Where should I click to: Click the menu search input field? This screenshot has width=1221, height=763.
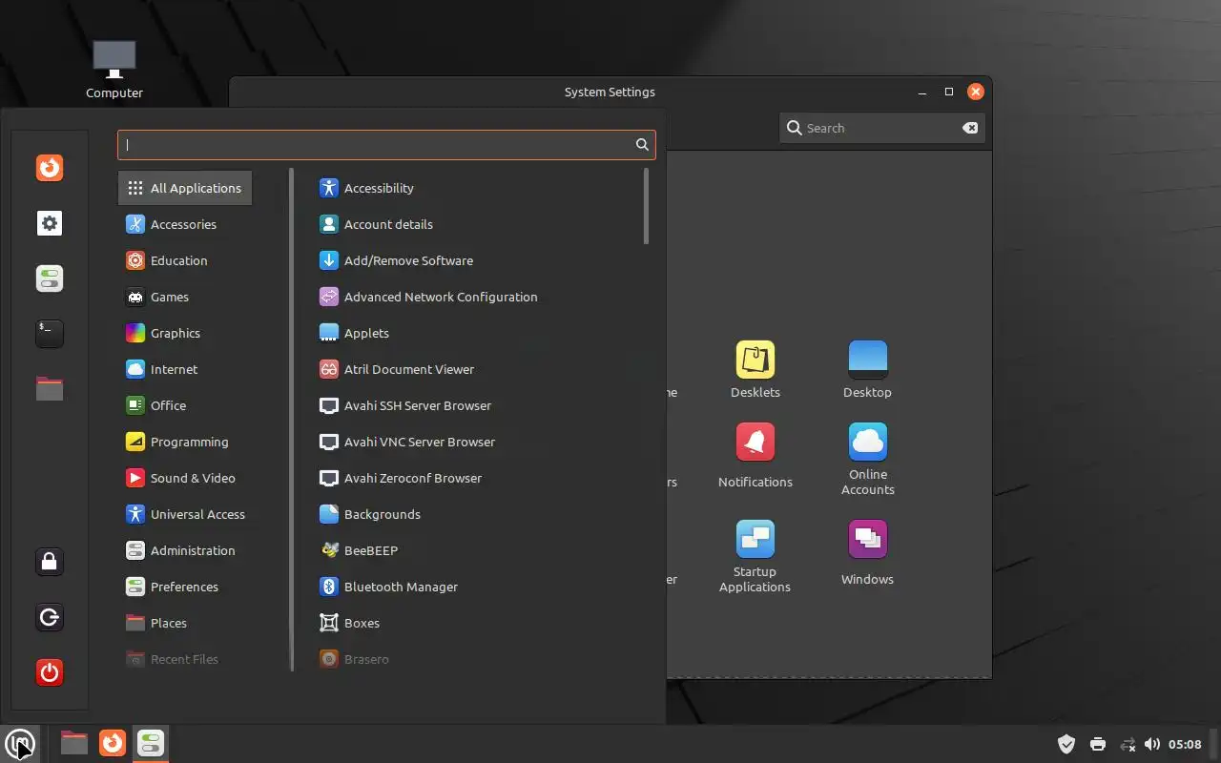[x=386, y=145]
